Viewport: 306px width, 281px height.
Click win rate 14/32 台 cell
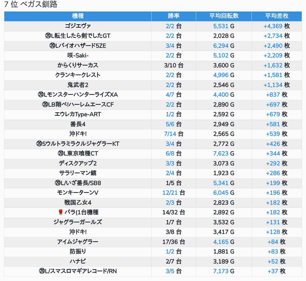(x=174, y=212)
